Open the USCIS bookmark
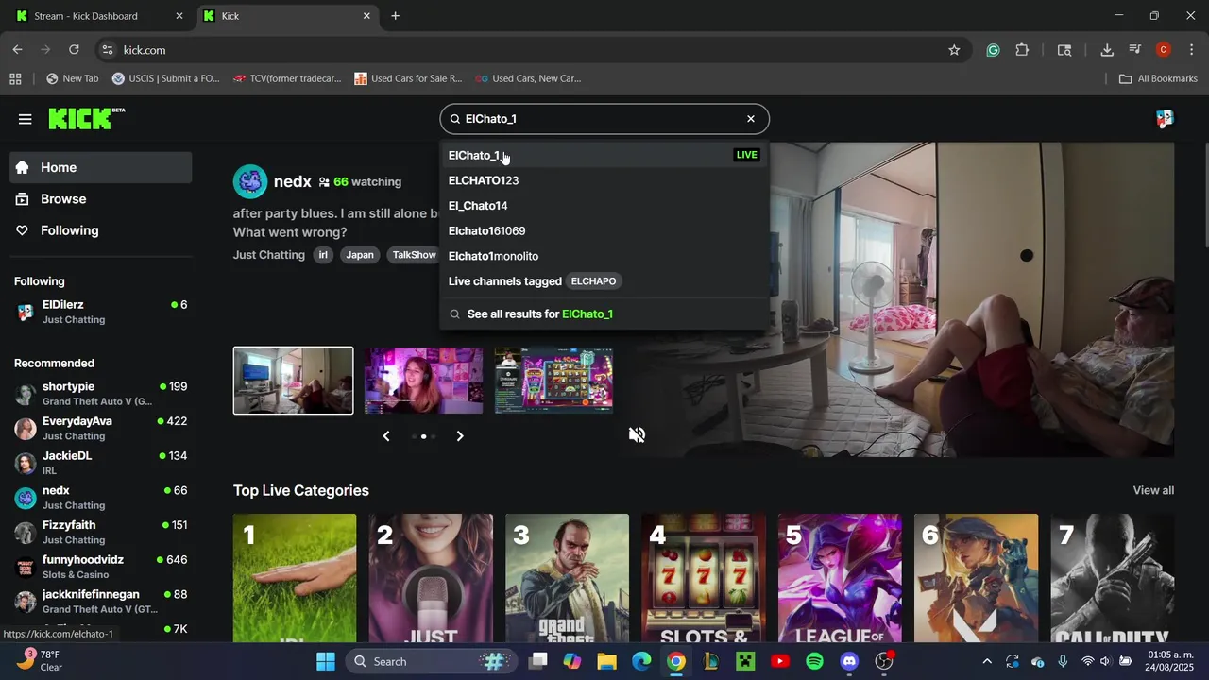The height and width of the screenshot is (680, 1209). 165,78
